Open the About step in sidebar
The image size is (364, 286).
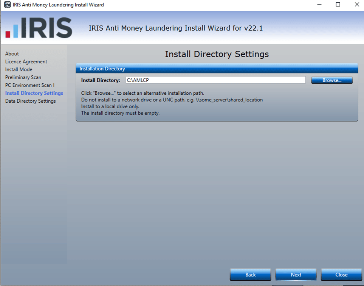coord(12,54)
